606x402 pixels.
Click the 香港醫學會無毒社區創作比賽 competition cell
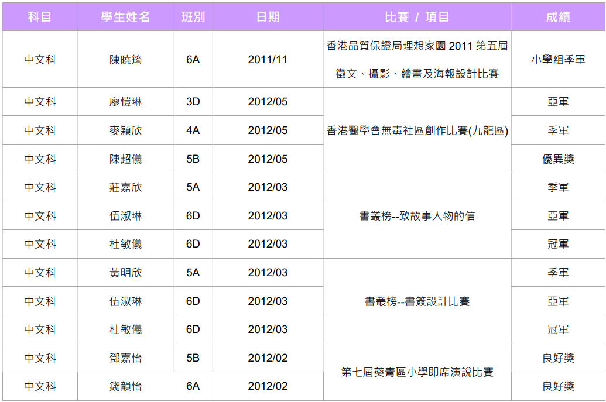pos(417,131)
